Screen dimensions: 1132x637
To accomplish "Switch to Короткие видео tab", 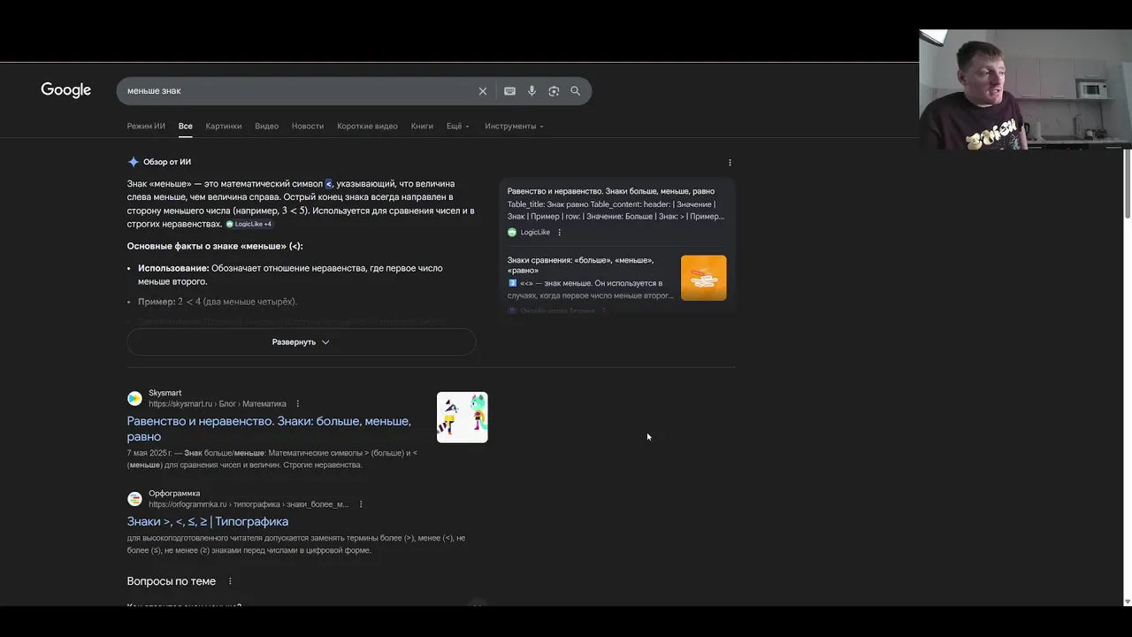I will tap(367, 127).
